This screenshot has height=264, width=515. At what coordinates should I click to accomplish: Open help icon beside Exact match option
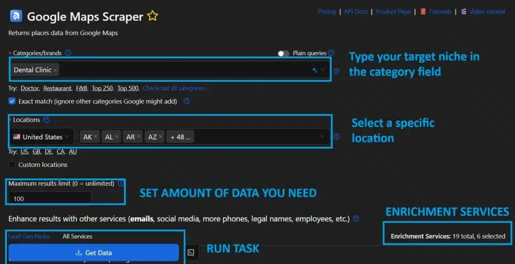(x=187, y=101)
